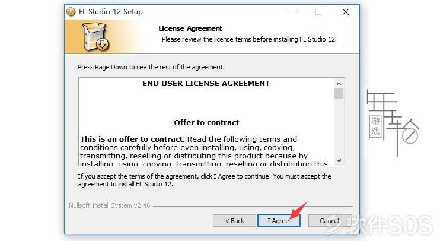Click the END USER LICENSE AGREEMENT heading
440x241 pixels.
tap(206, 84)
